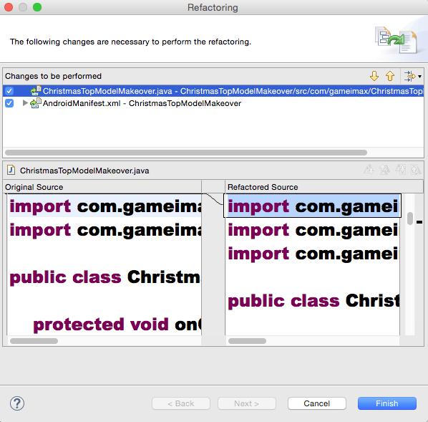Viewport: 428px width, 422px height.
Task: Click the Cancel button
Action: (317, 403)
